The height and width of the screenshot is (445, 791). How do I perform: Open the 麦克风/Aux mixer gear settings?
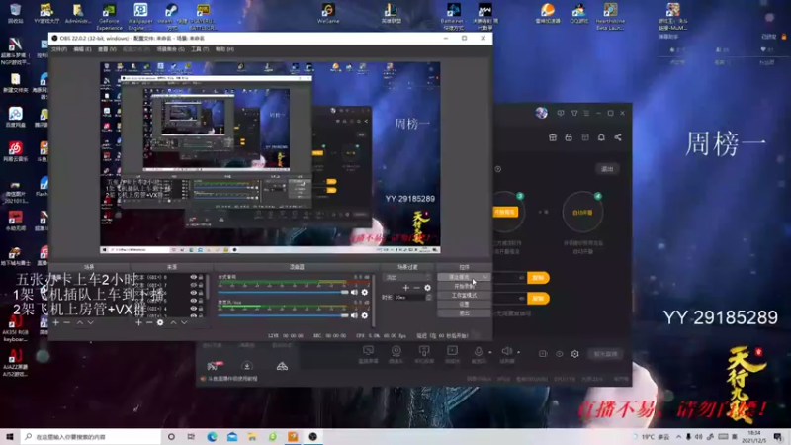pyautogui.click(x=365, y=315)
